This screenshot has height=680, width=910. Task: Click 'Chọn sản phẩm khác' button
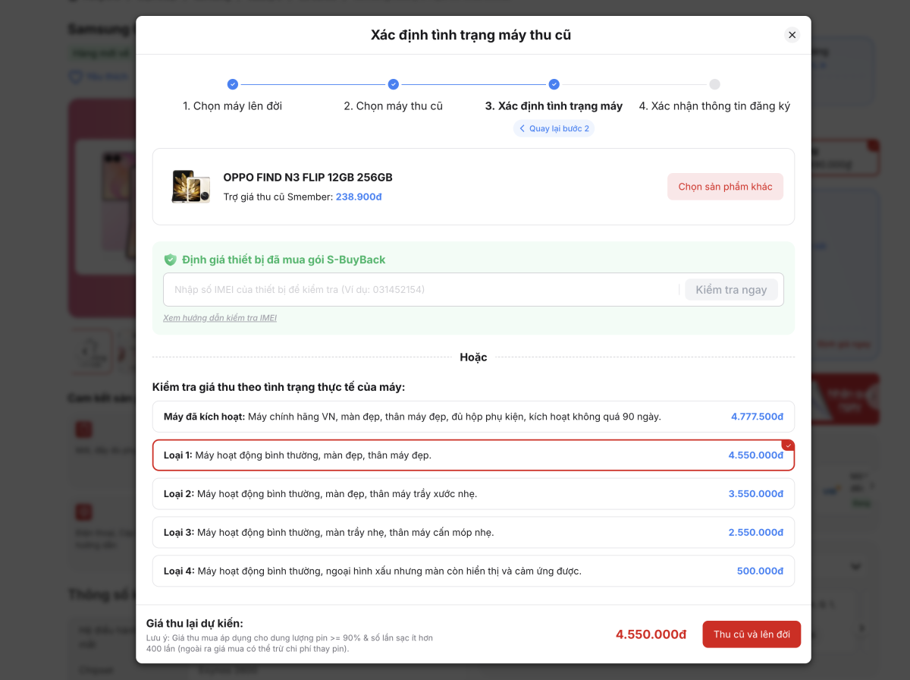click(726, 187)
